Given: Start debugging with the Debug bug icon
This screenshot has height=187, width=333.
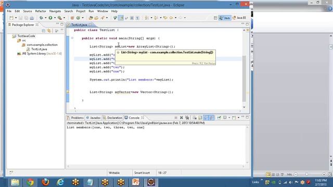Looking at the screenshot, I should 41,18.
